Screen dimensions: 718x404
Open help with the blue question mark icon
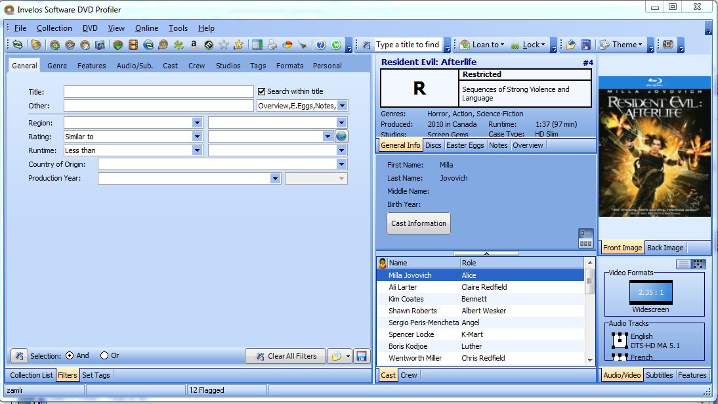coord(321,45)
